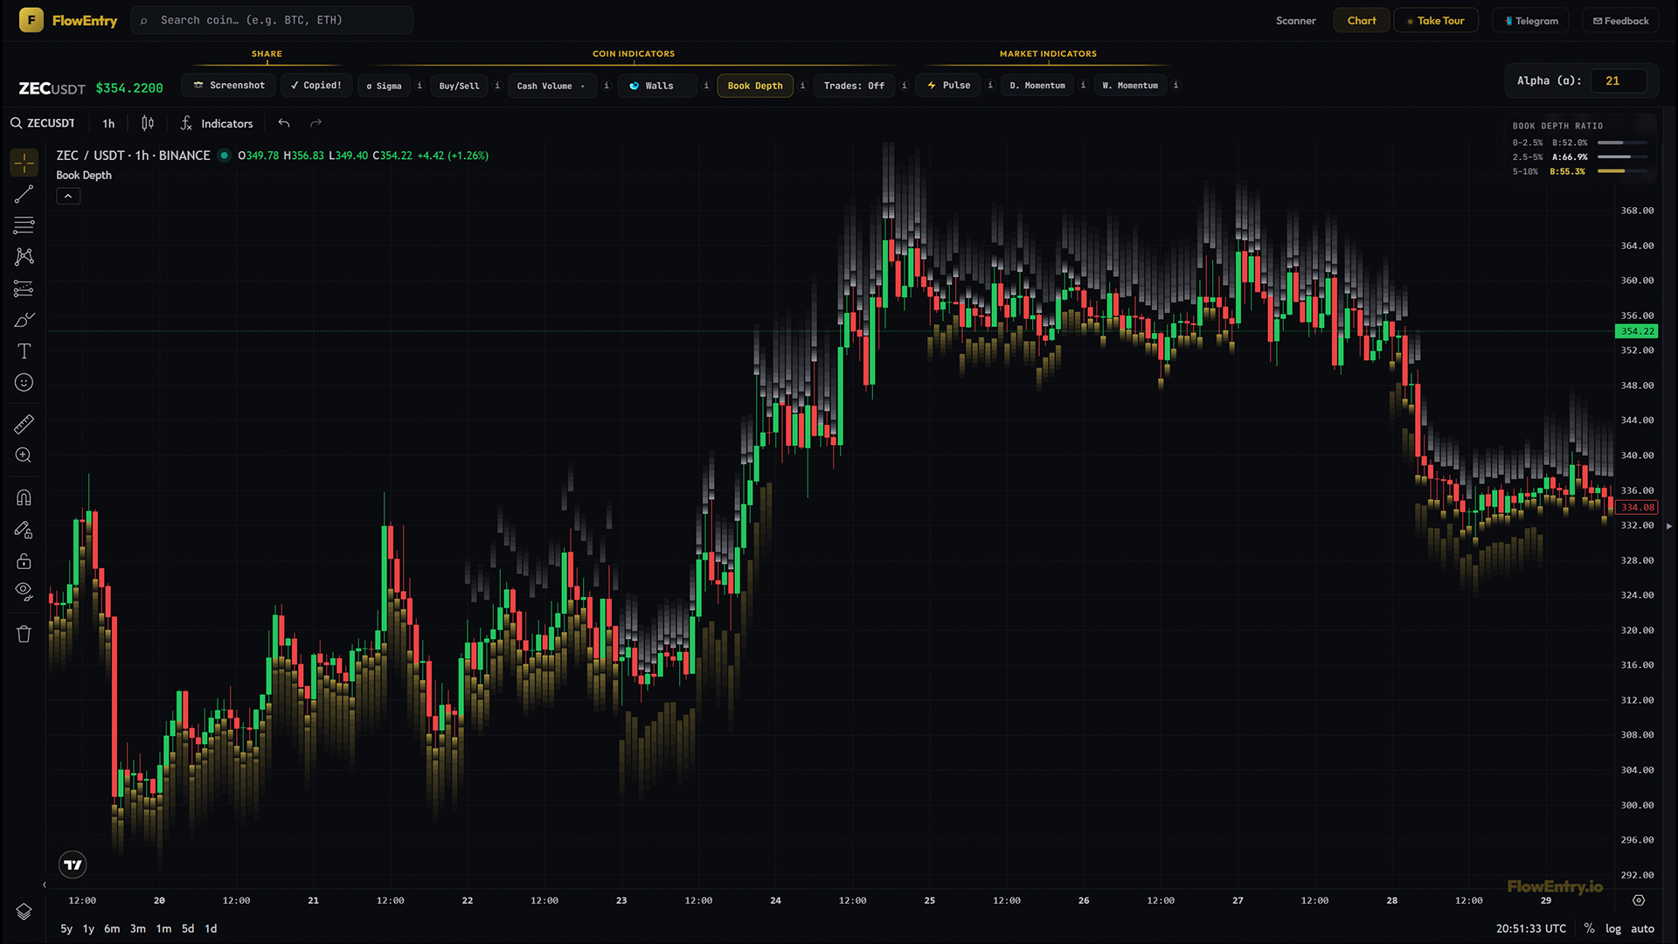Toggle magnet mode for drawings

[24, 498]
